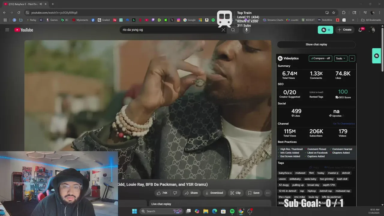Open Spotify from the taskbar
Viewport: 384px width, 216px height.
[x=232, y=211]
